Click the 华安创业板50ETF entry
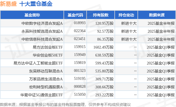The image size is (176, 107). 48,55
